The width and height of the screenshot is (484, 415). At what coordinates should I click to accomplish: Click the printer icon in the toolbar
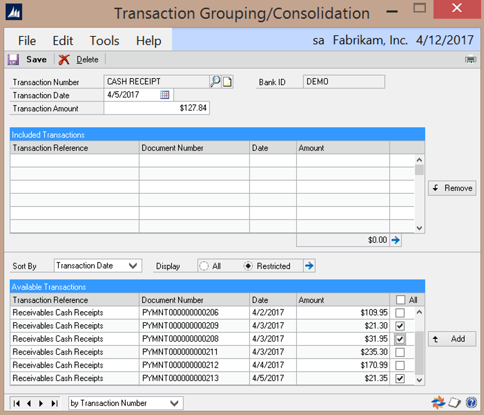(470, 59)
